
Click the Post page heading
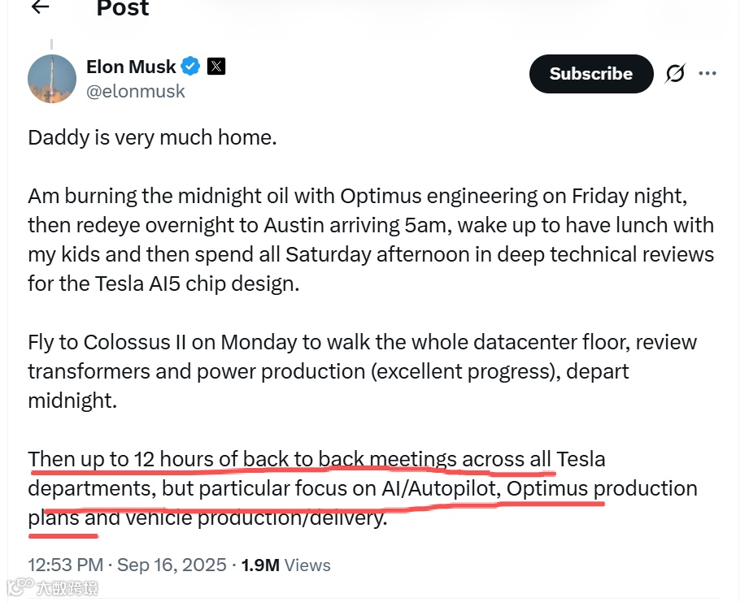tap(124, 8)
